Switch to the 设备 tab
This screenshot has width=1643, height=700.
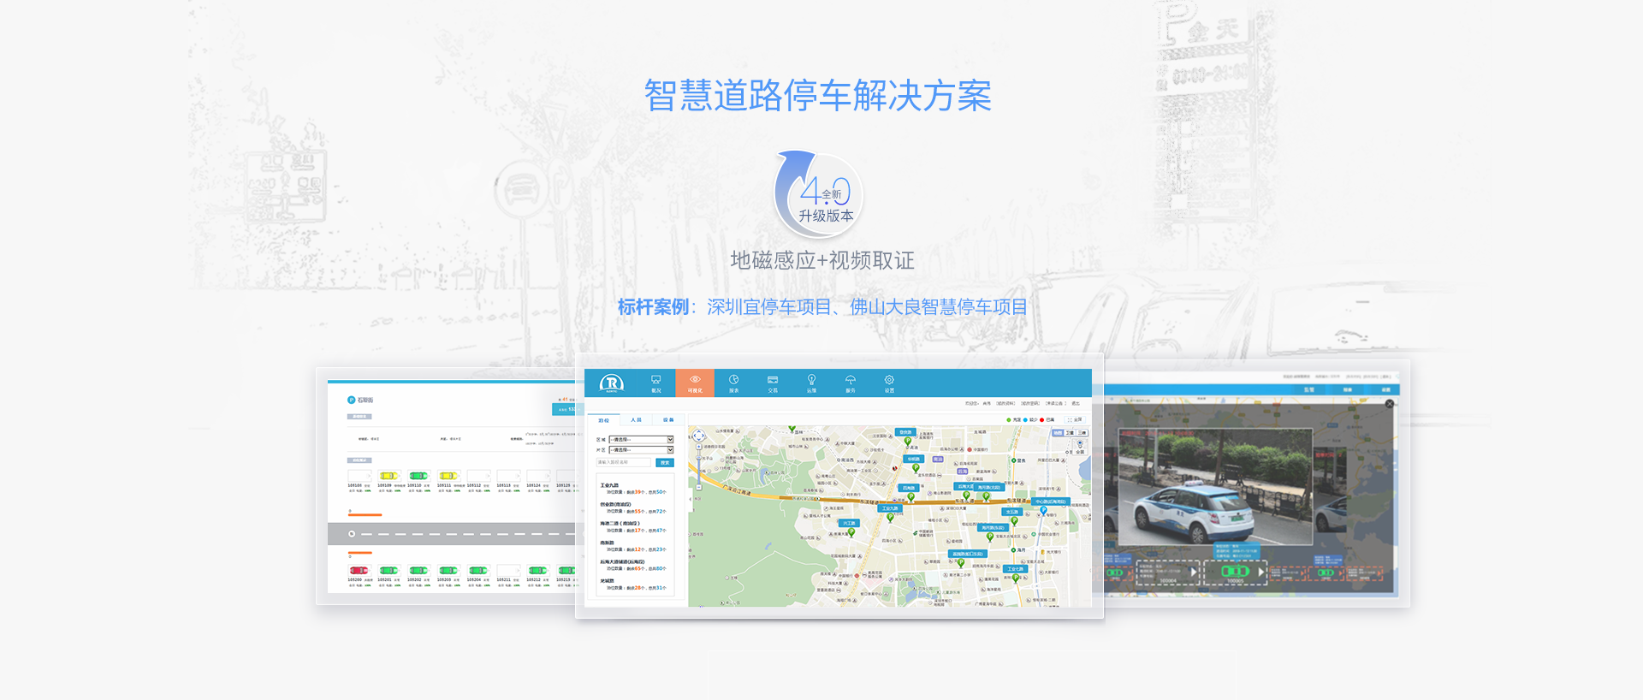coord(668,419)
